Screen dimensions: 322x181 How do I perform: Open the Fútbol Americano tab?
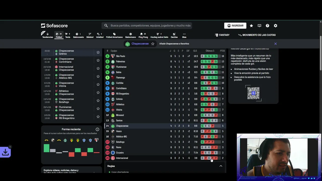[114, 35]
